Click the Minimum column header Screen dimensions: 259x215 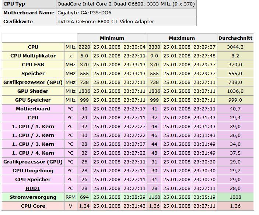(x=112, y=38)
